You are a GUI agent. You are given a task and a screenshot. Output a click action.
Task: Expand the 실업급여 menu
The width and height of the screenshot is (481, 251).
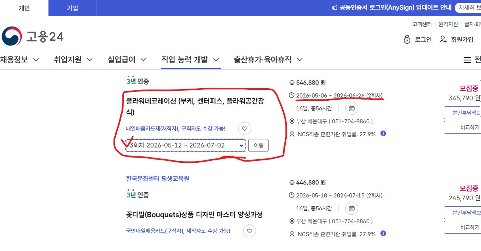point(127,60)
